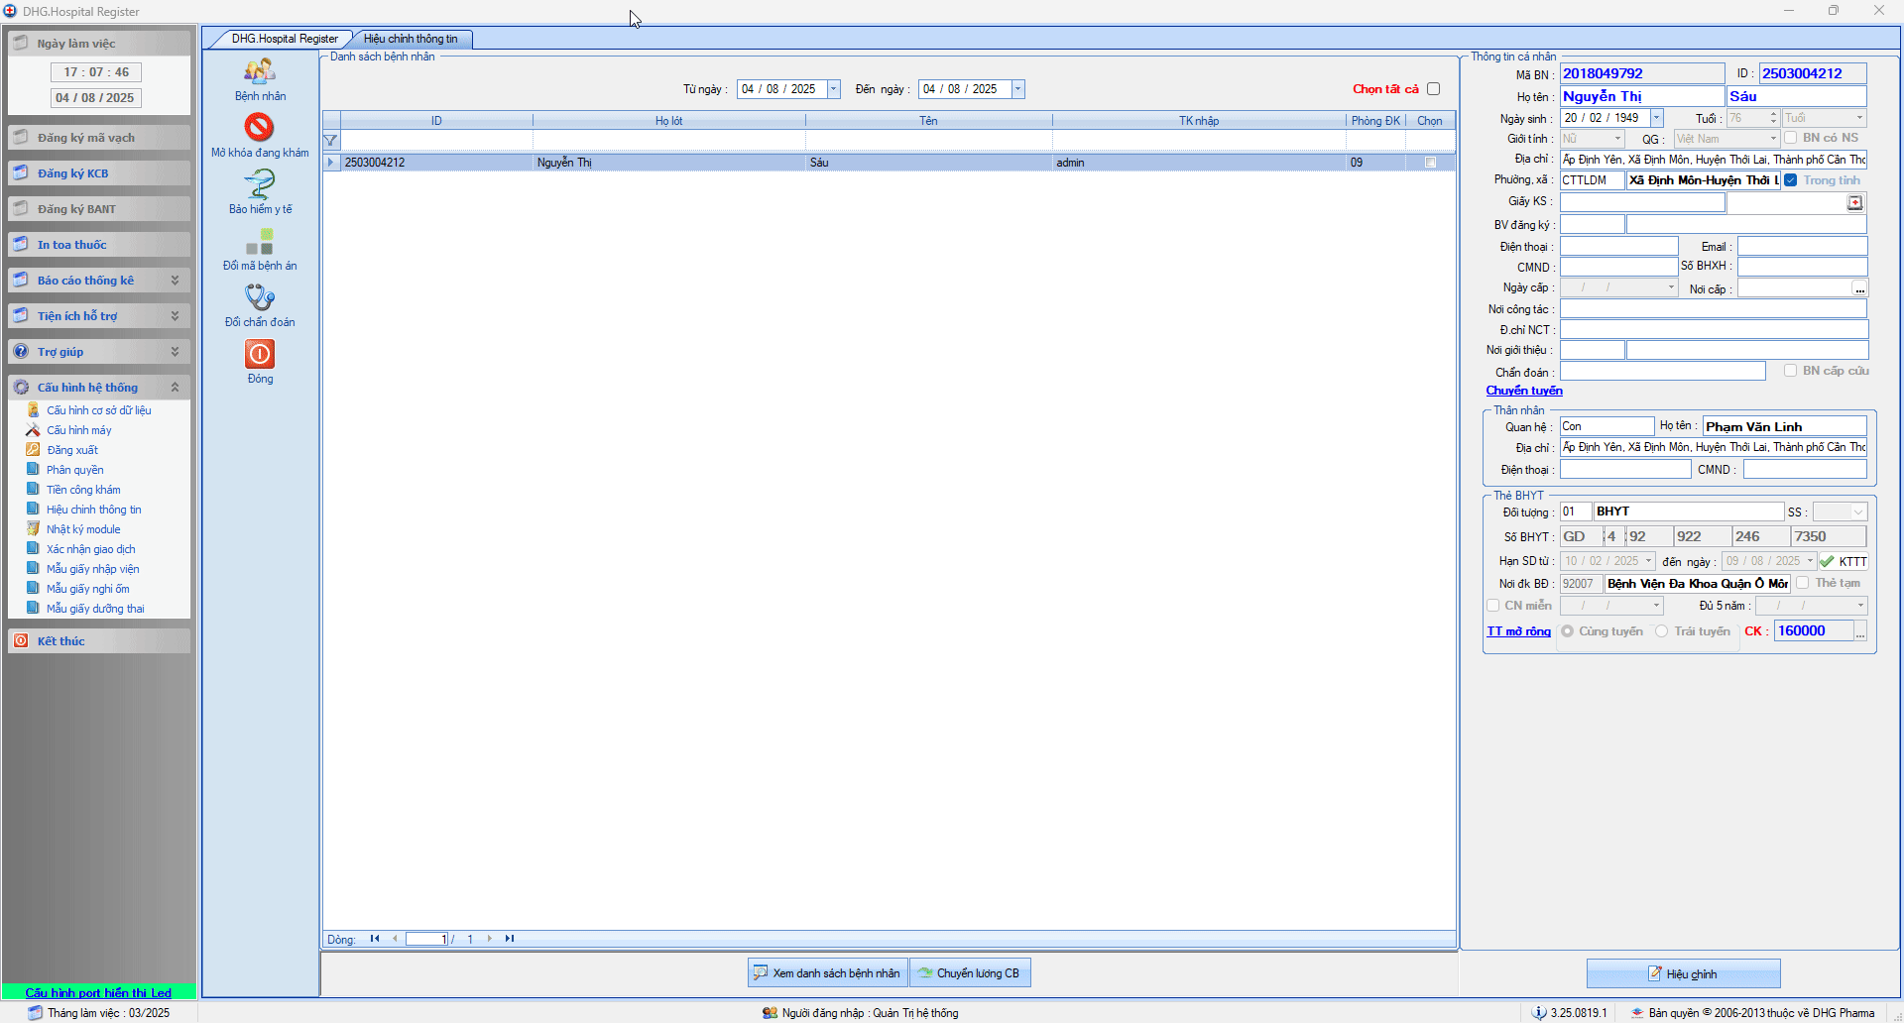The image size is (1904, 1023).
Task: Open In toa thuốc menu
Action: (x=99, y=245)
